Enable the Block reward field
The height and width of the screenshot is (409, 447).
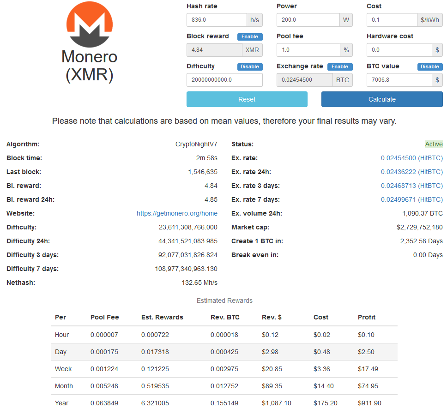coord(250,37)
